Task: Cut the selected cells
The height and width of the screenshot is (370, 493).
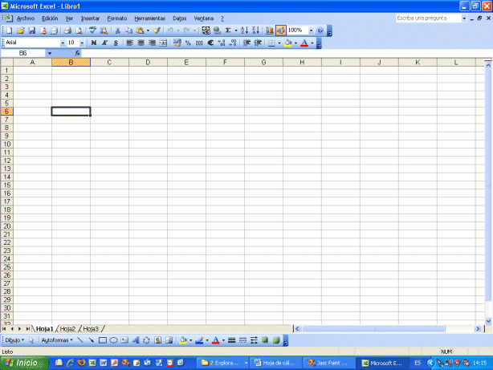Action: point(117,30)
